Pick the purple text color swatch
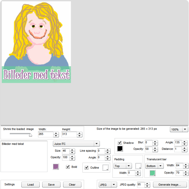 (56, 167)
